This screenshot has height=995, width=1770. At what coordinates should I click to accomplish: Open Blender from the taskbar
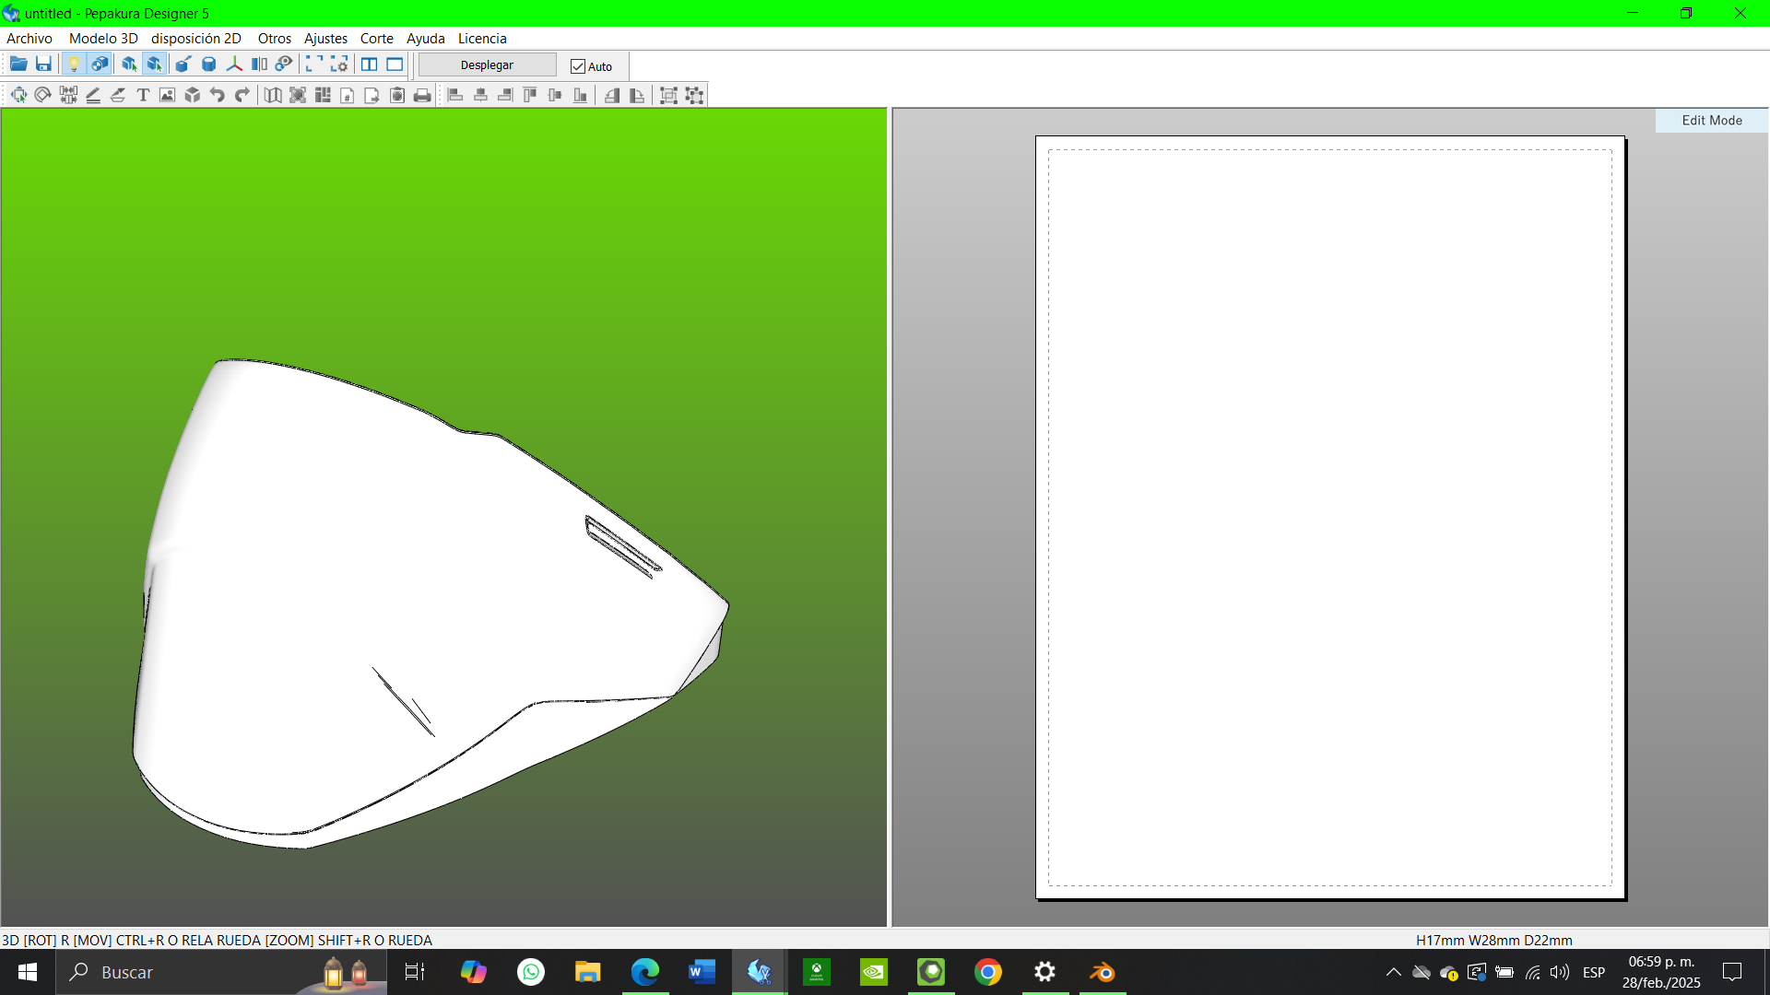click(x=1102, y=972)
